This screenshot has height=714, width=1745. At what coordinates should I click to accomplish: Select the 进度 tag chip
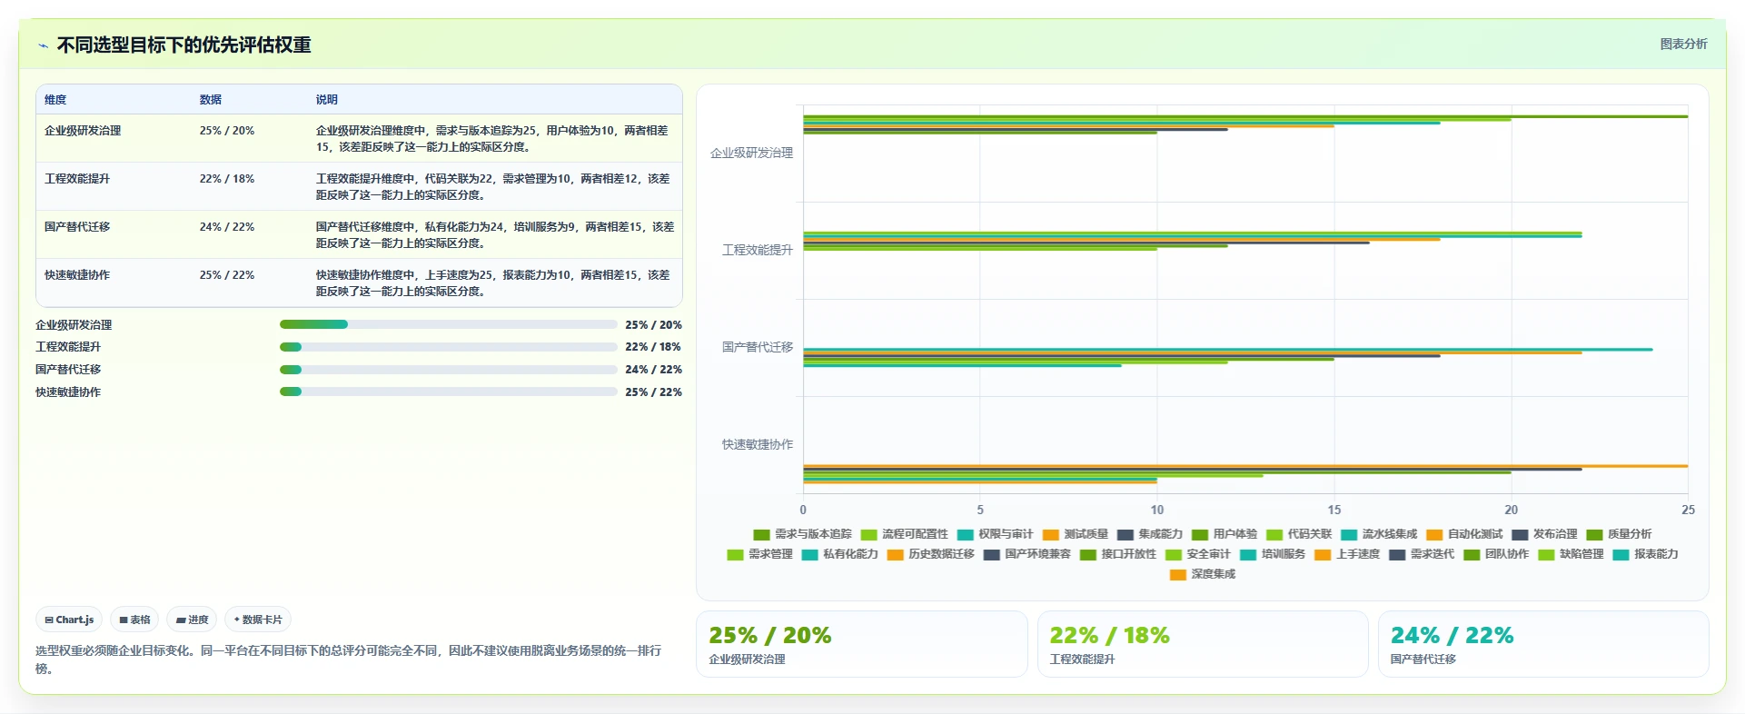pyautogui.click(x=192, y=620)
